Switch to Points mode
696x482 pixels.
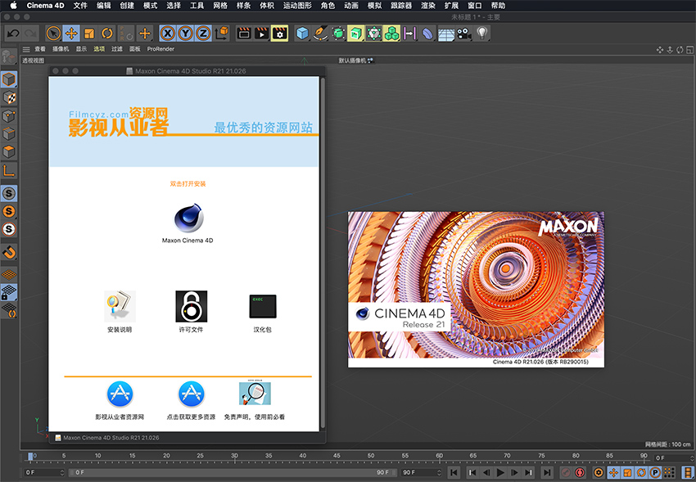9,115
